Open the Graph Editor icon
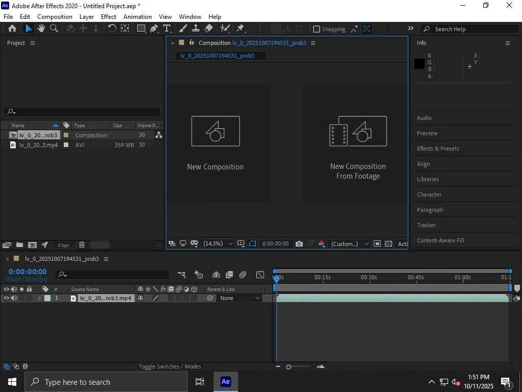Screen dimensions: 522x392 click(x=260, y=275)
